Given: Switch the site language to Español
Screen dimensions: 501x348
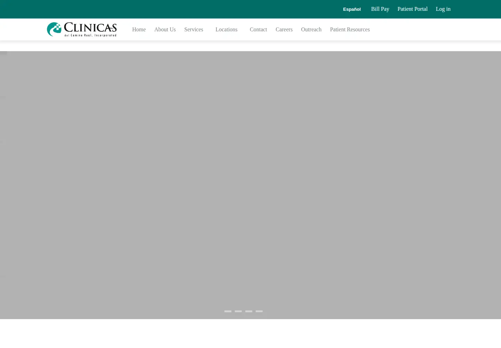Looking at the screenshot, I should [352, 9].
